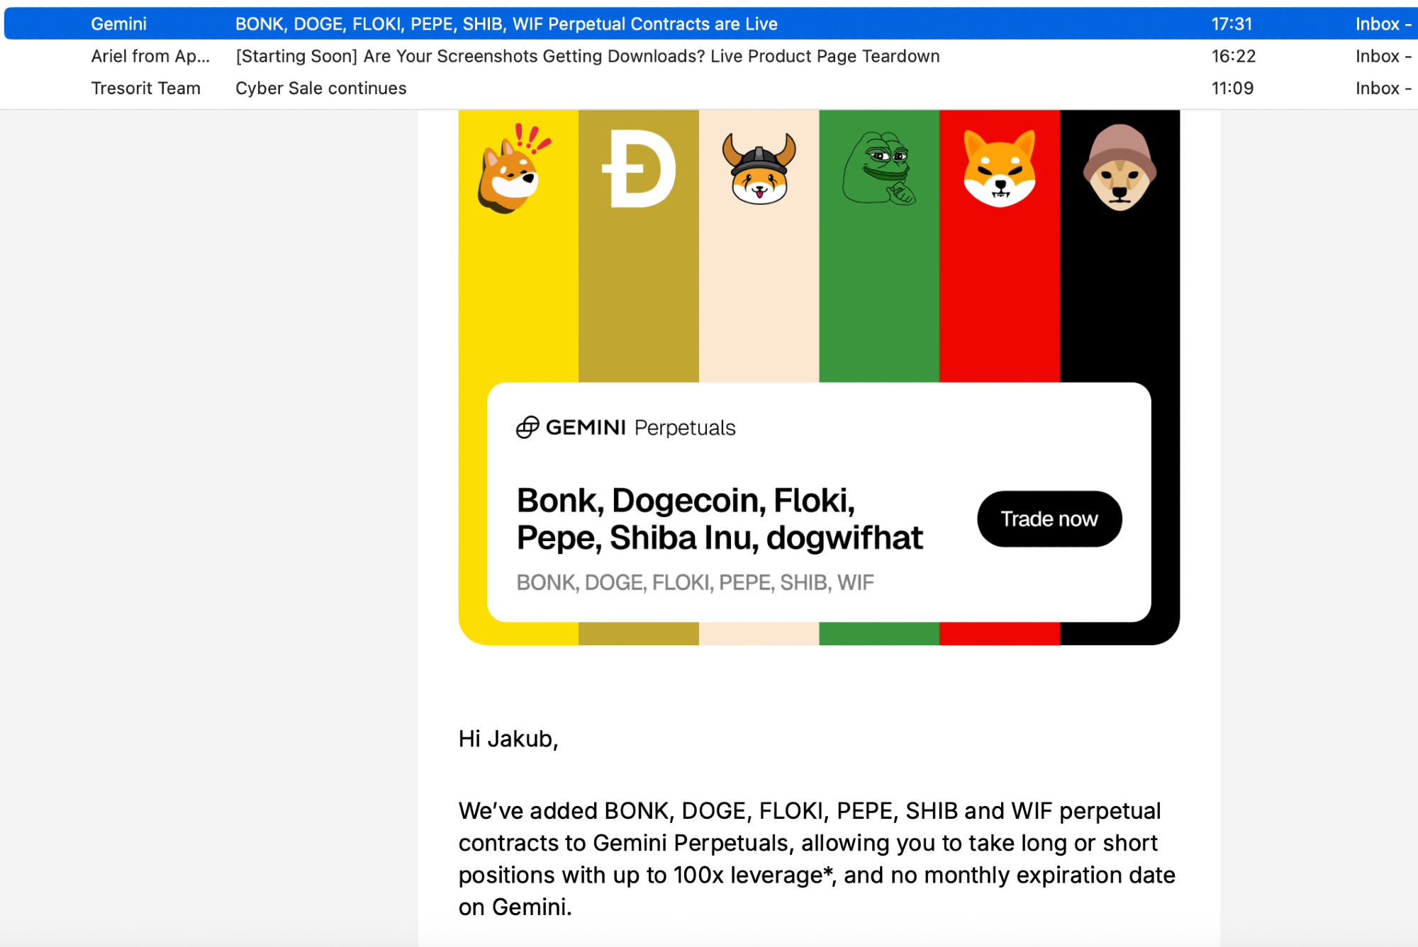Screen dimensions: 1418x947
Task: Click the Dogecoin D logo
Action: click(639, 169)
